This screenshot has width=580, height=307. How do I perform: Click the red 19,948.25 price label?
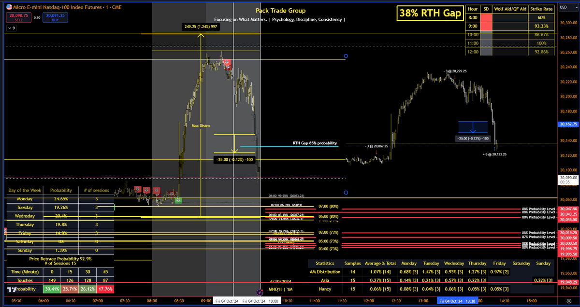[x=568, y=282]
